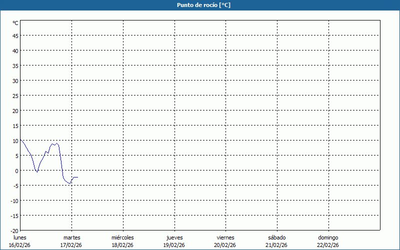Click the blue dew point curve's end point
The image size is (400, 250).
[77, 177]
